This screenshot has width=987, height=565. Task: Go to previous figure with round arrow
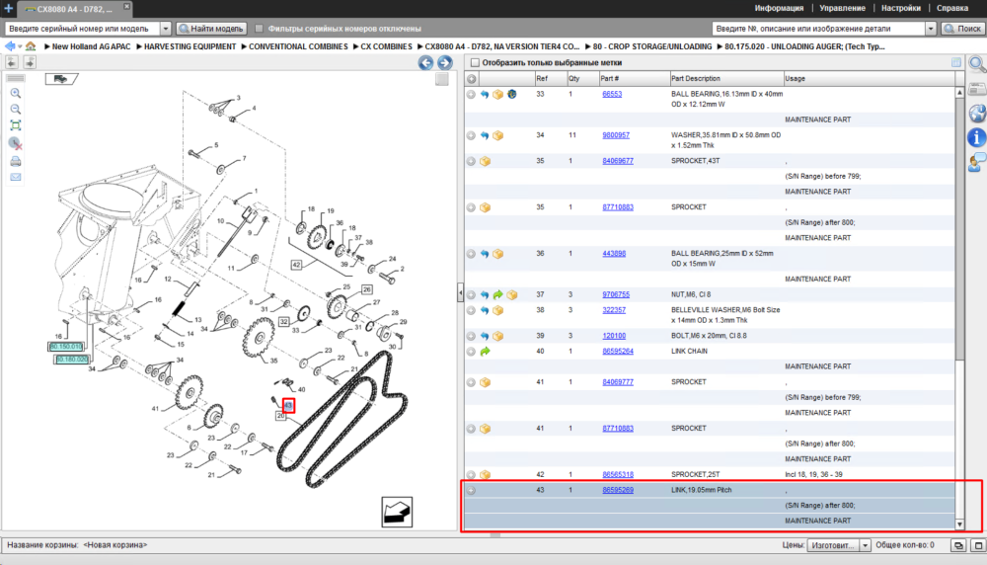coord(425,62)
